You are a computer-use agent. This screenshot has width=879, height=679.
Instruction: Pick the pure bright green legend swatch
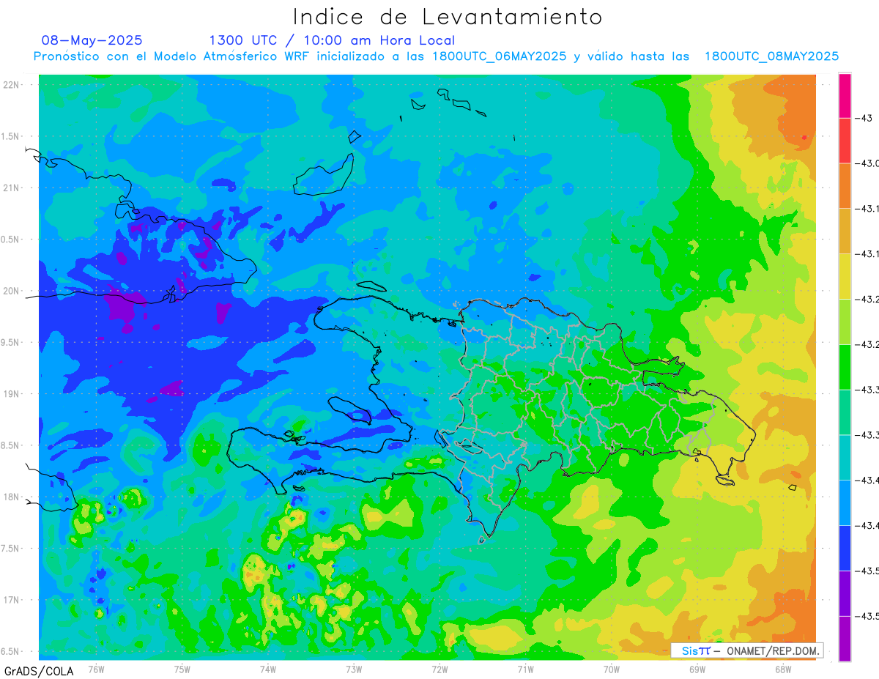tap(845, 367)
